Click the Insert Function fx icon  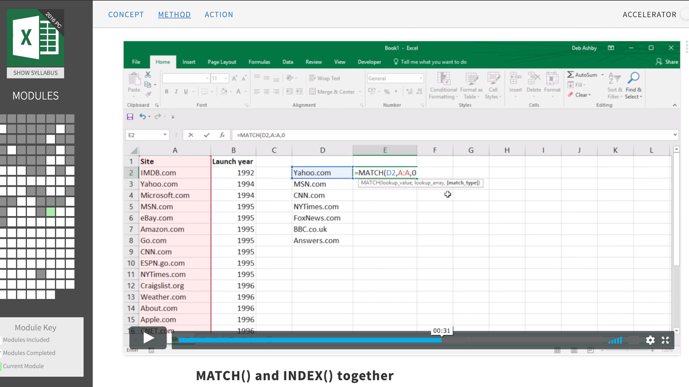pyautogui.click(x=222, y=135)
